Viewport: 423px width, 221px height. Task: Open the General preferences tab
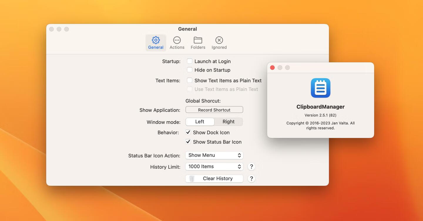[x=156, y=43]
